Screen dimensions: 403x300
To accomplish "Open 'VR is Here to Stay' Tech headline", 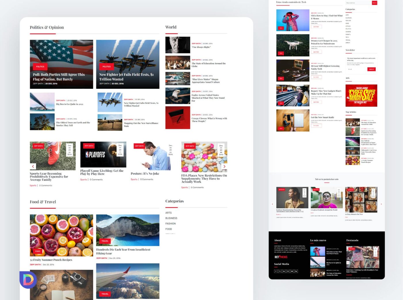I will pos(327,17).
